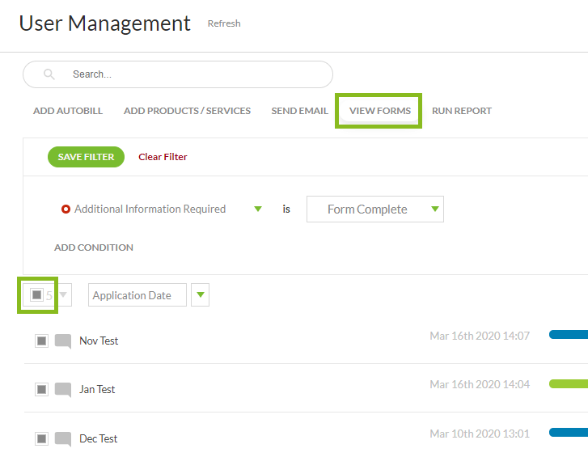Toggle checkbox for Dec Test
The image size is (588, 457).
coord(41,439)
